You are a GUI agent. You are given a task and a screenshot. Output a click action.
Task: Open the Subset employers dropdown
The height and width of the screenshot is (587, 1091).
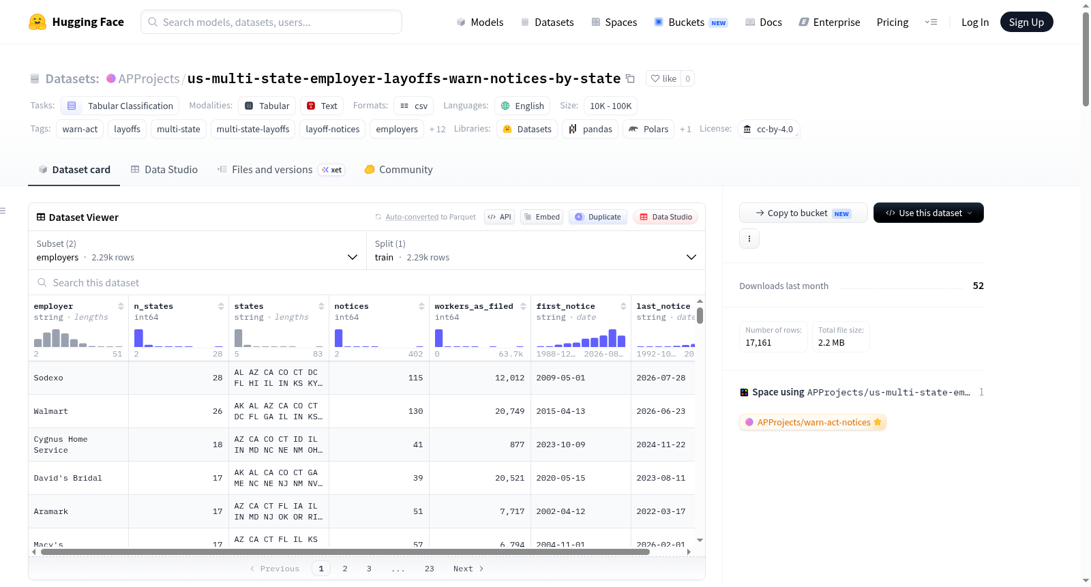[197, 250]
